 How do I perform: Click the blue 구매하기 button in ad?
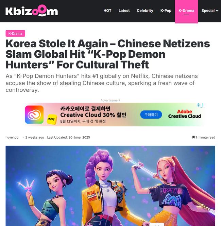[x=151, y=115]
